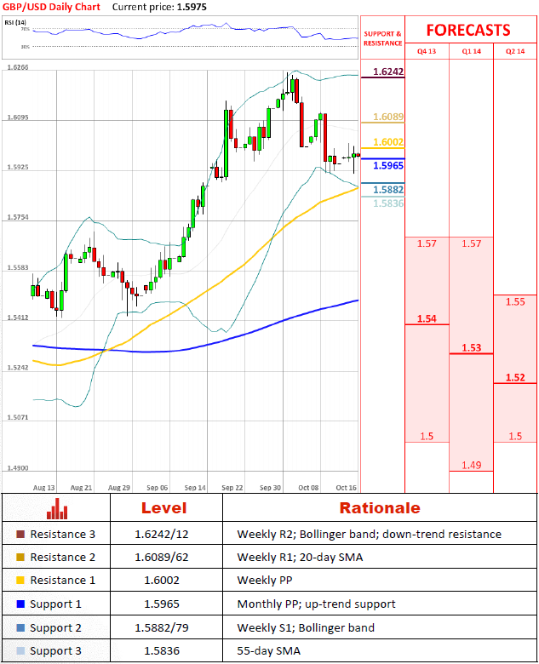Click the 'Sep 22' date axis label

(232, 488)
